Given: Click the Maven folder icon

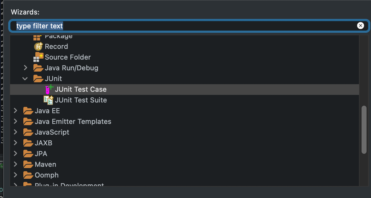Looking at the screenshot, I should 28,164.
